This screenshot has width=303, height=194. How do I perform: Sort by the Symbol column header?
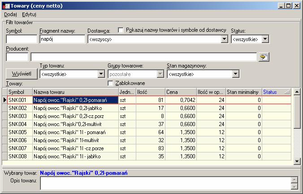pos(20,92)
